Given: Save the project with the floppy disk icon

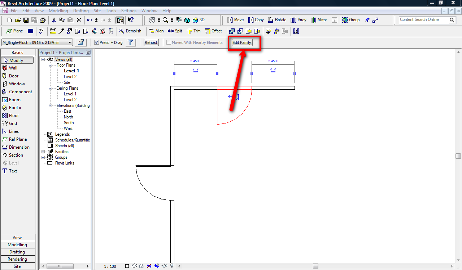Looking at the screenshot, I should point(26,20).
